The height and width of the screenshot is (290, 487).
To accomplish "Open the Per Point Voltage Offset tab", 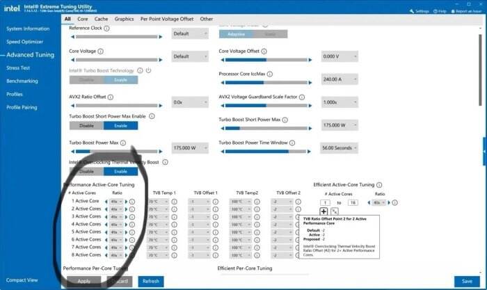I will click(x=167, y=19).
